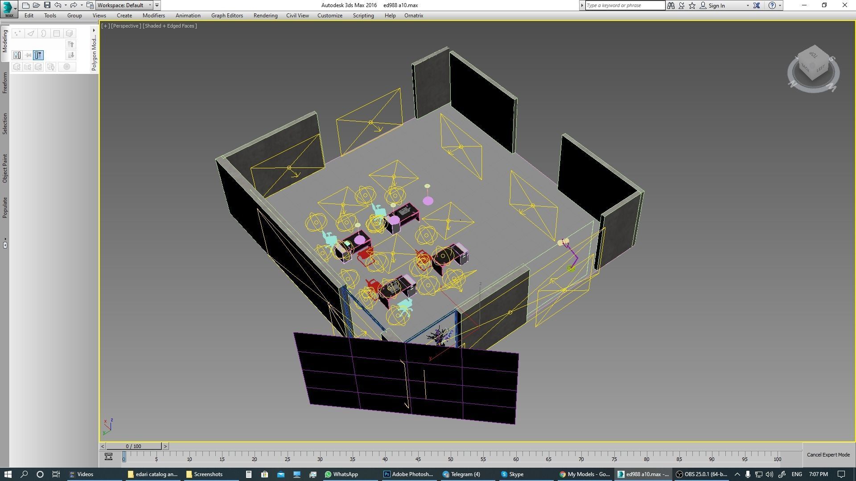Click the Redo arrow icon

point(74,5)
